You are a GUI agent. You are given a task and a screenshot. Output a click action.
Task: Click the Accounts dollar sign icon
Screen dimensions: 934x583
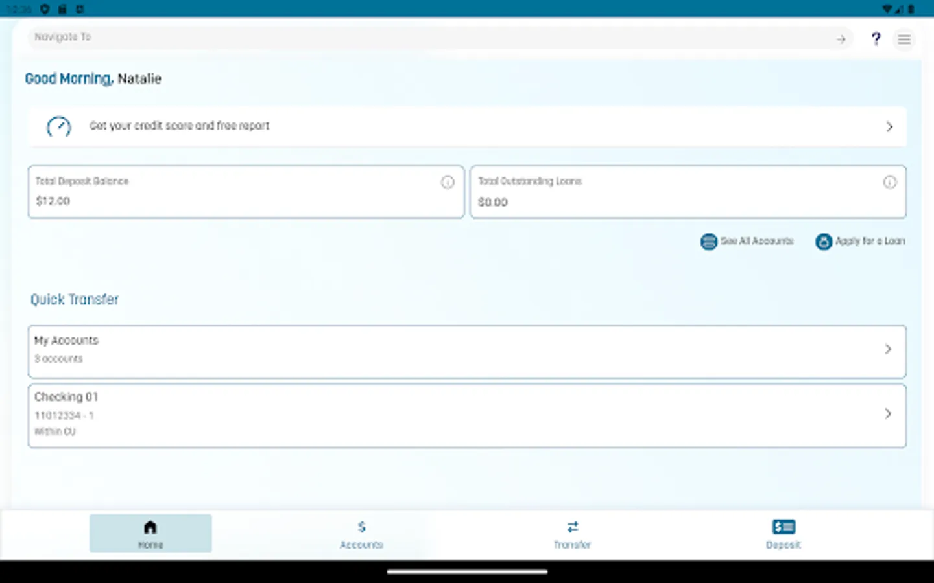coord(361,526)
